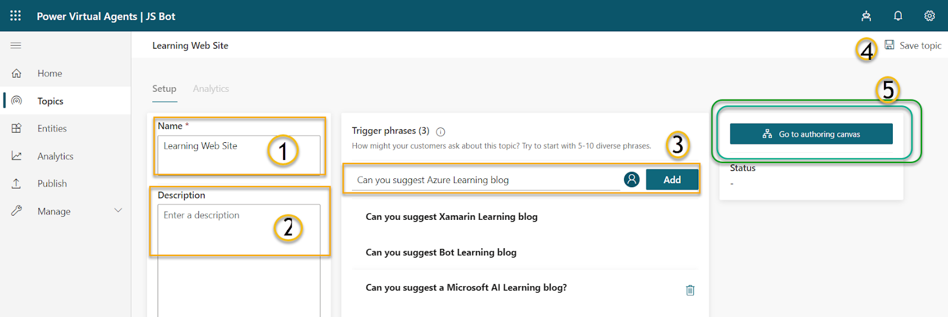The height and width of the screenshot is (317, 948).
Task: Click the Entities icon in sidebar
Action: pyautogui.click(x=17, y=129)
